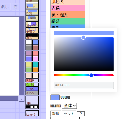Select the 手書き (freehand) tool
Screen dimensions: 122x119
[32, 30]
